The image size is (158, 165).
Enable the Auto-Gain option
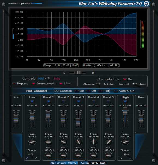tap(116, 91)
